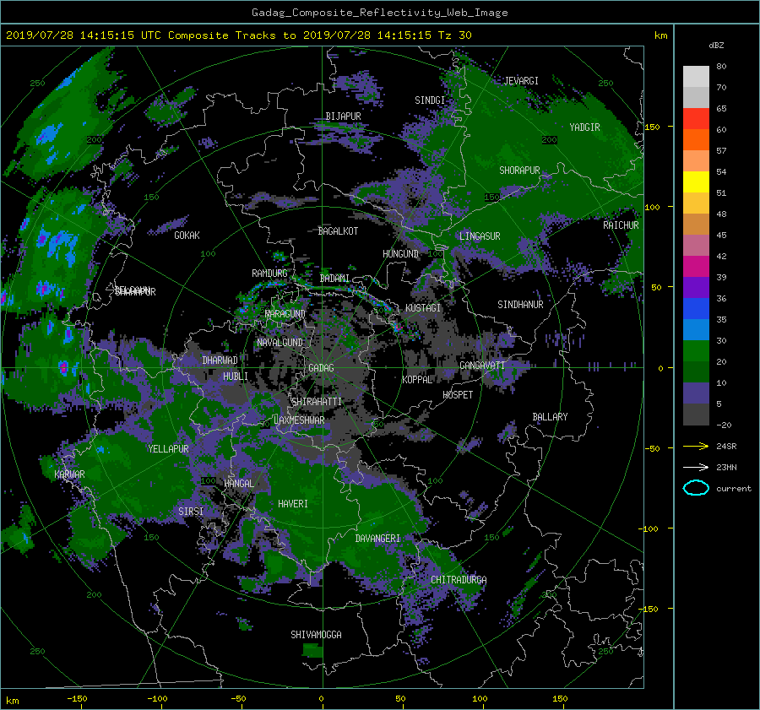Select the light blue legend swatch

(696, 330)
